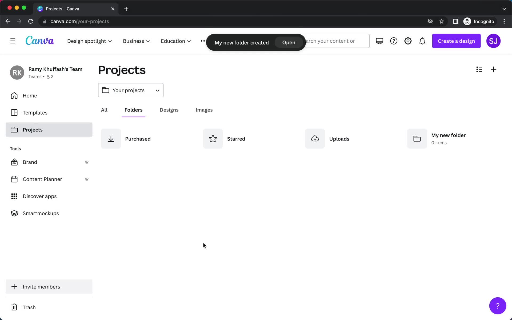Click the help question mark icon
512x320 pixels.
point(498,306)
